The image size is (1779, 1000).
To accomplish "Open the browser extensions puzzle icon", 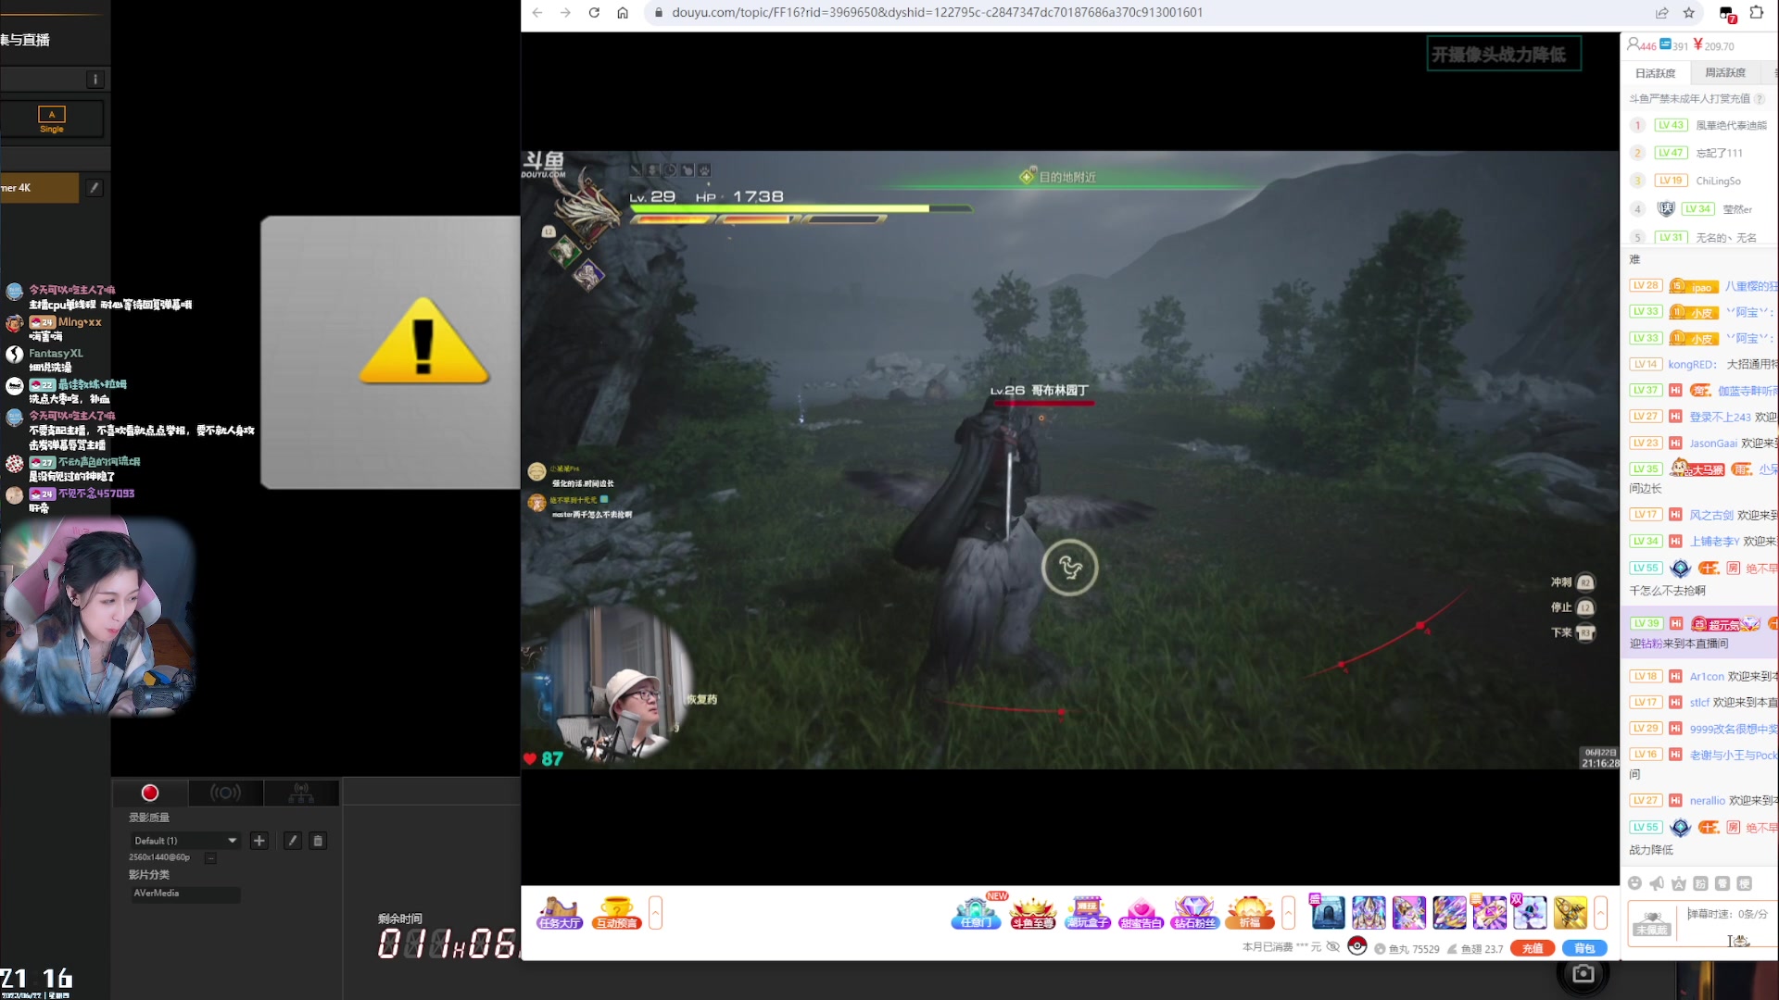I will [x=1757, y=13].
